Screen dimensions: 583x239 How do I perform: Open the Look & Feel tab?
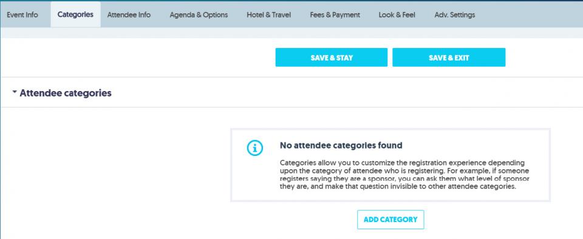(397, 15)
